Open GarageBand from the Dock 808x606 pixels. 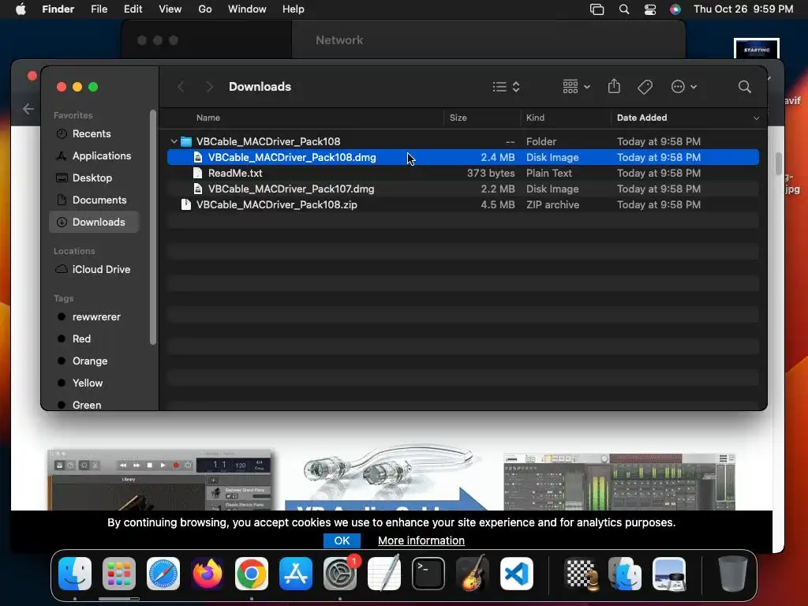473,574
